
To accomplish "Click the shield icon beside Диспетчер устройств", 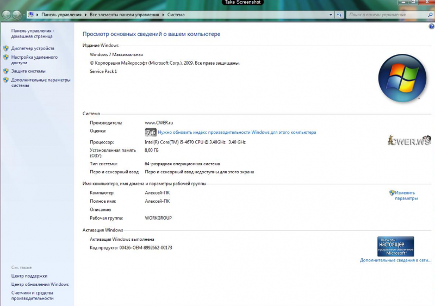I will 6,48.
